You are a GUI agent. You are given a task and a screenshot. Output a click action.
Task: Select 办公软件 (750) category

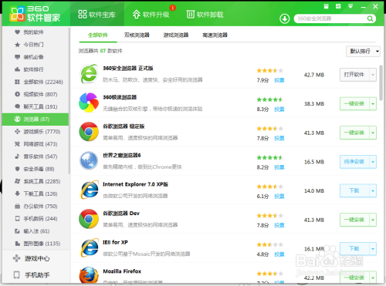click(x=36, y=206)
